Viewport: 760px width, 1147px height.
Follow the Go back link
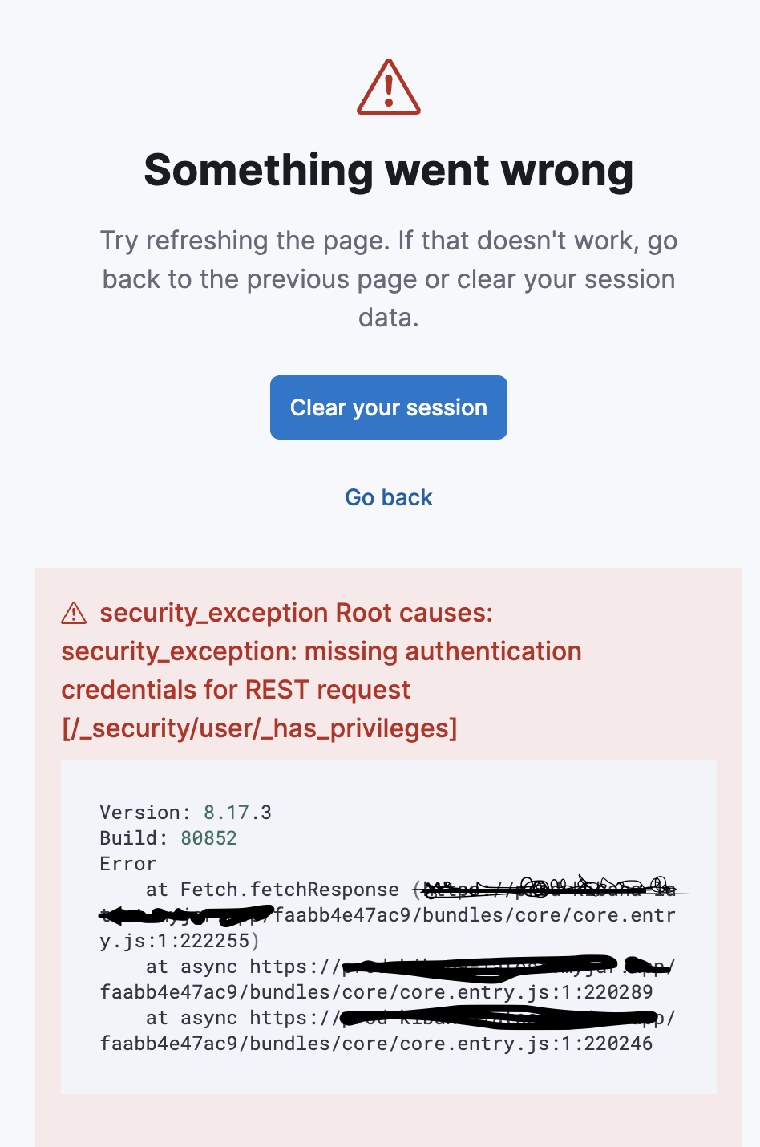click(x=389, y=497)
